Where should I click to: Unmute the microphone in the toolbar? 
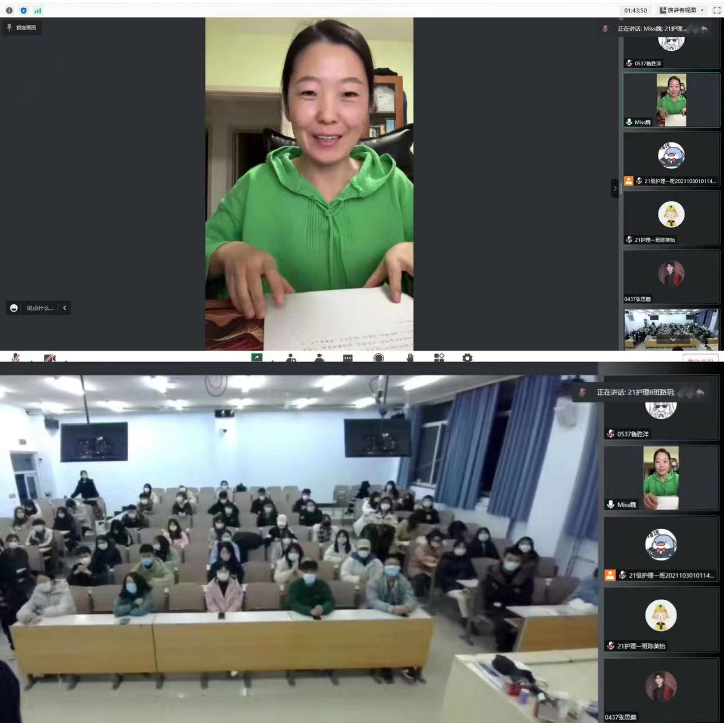click(x=16, y=358)
